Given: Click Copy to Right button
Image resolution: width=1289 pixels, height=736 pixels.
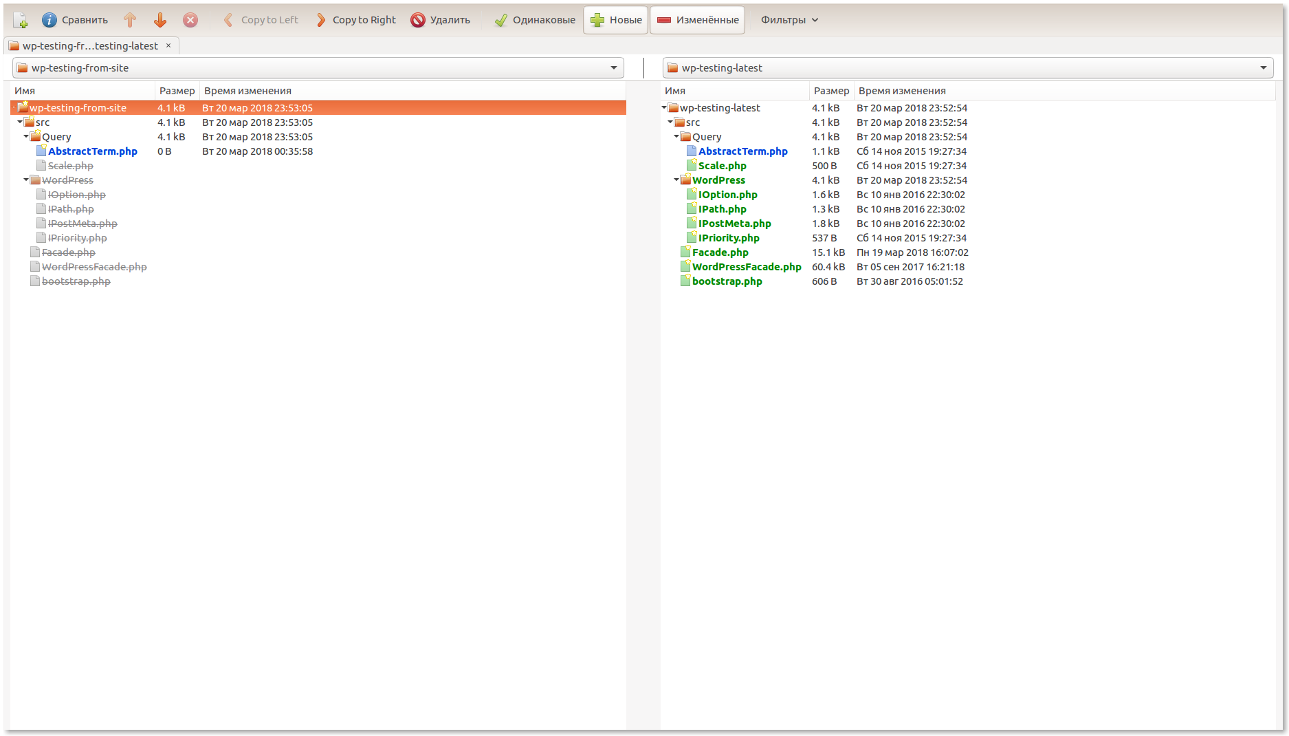Looking at the screenshot, I should coord(355,20).
